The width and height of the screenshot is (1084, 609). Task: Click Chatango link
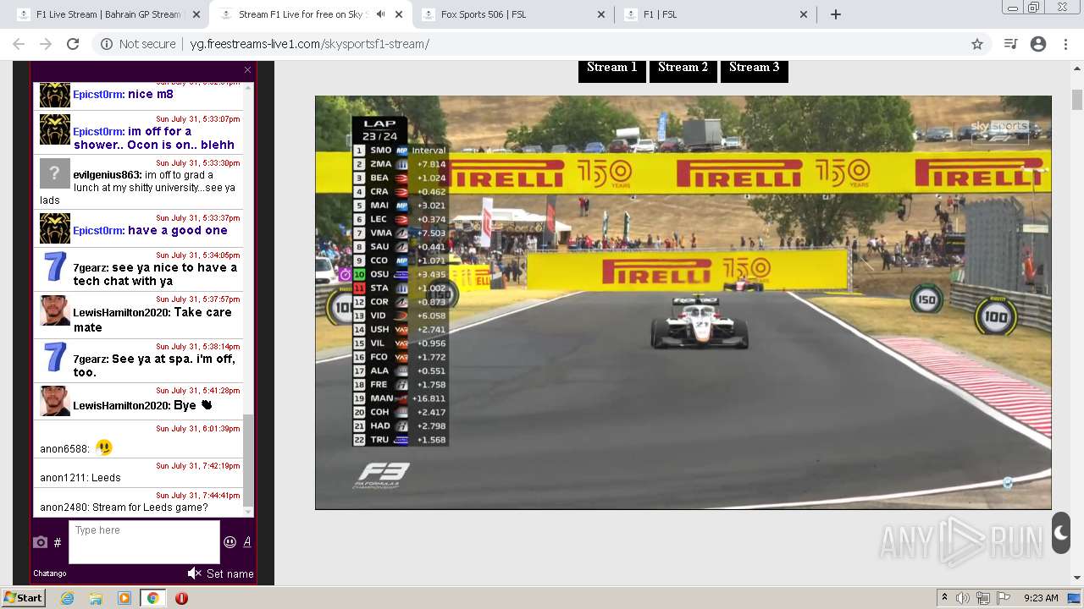point(50,573)
